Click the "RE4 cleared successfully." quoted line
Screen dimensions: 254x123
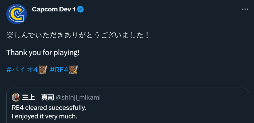[49, 108]
